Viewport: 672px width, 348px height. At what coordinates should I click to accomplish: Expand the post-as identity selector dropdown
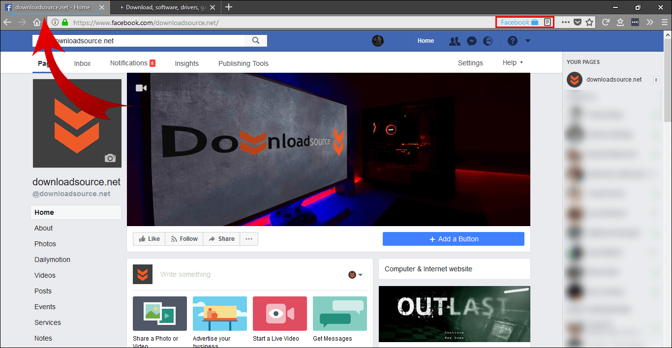(x=356, y=275)
